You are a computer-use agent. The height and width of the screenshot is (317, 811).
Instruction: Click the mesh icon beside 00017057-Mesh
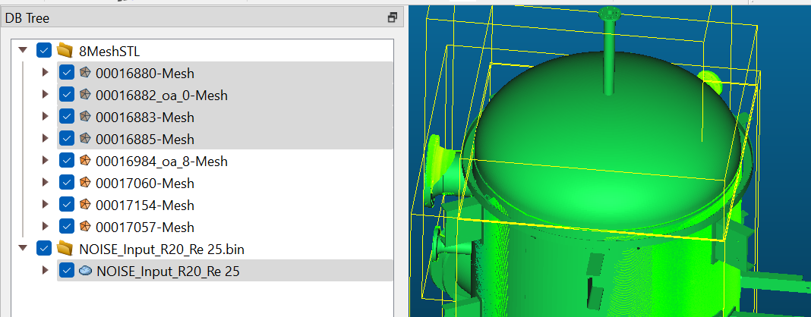click(85, 227)
